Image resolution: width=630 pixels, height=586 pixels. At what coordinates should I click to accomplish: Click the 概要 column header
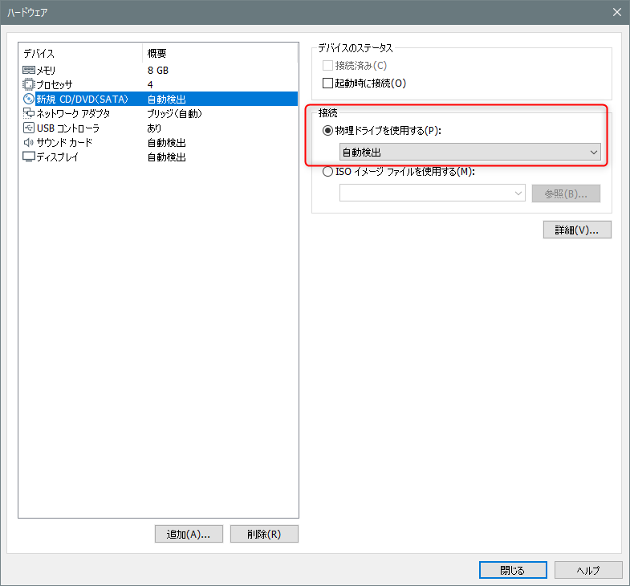click(x=220, y=54)
